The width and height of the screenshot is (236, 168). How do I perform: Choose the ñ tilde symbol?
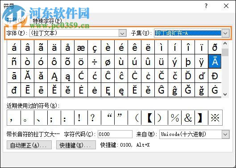(x=14, y=61)
